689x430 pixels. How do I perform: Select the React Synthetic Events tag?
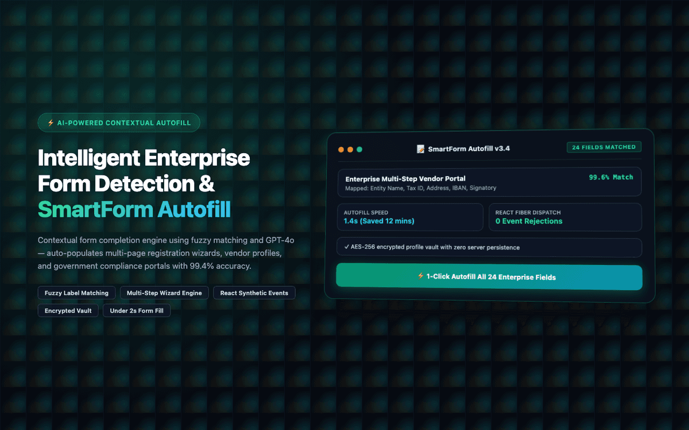point(254,293)
